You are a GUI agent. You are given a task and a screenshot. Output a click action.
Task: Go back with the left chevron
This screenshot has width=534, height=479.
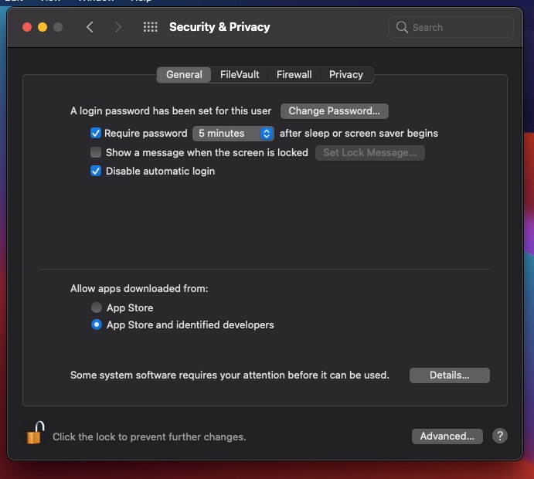(90, 27)
